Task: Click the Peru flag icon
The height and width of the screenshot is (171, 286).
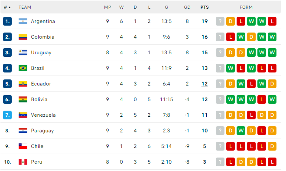Action: [23, 162]
